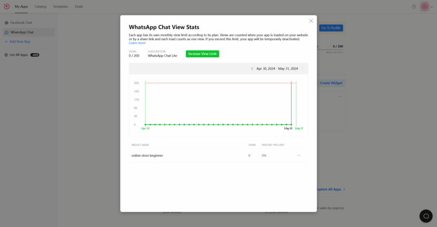
Task: Open the live chat support bubble
Action: click(x=425, y=216)
